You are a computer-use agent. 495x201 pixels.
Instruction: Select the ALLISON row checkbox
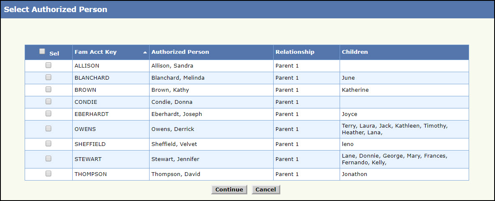[48, 65]
